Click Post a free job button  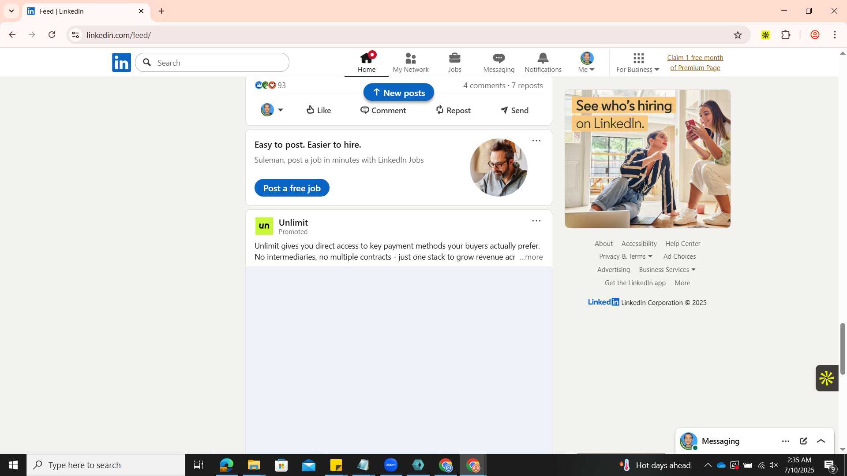click(x=292, y=188)
